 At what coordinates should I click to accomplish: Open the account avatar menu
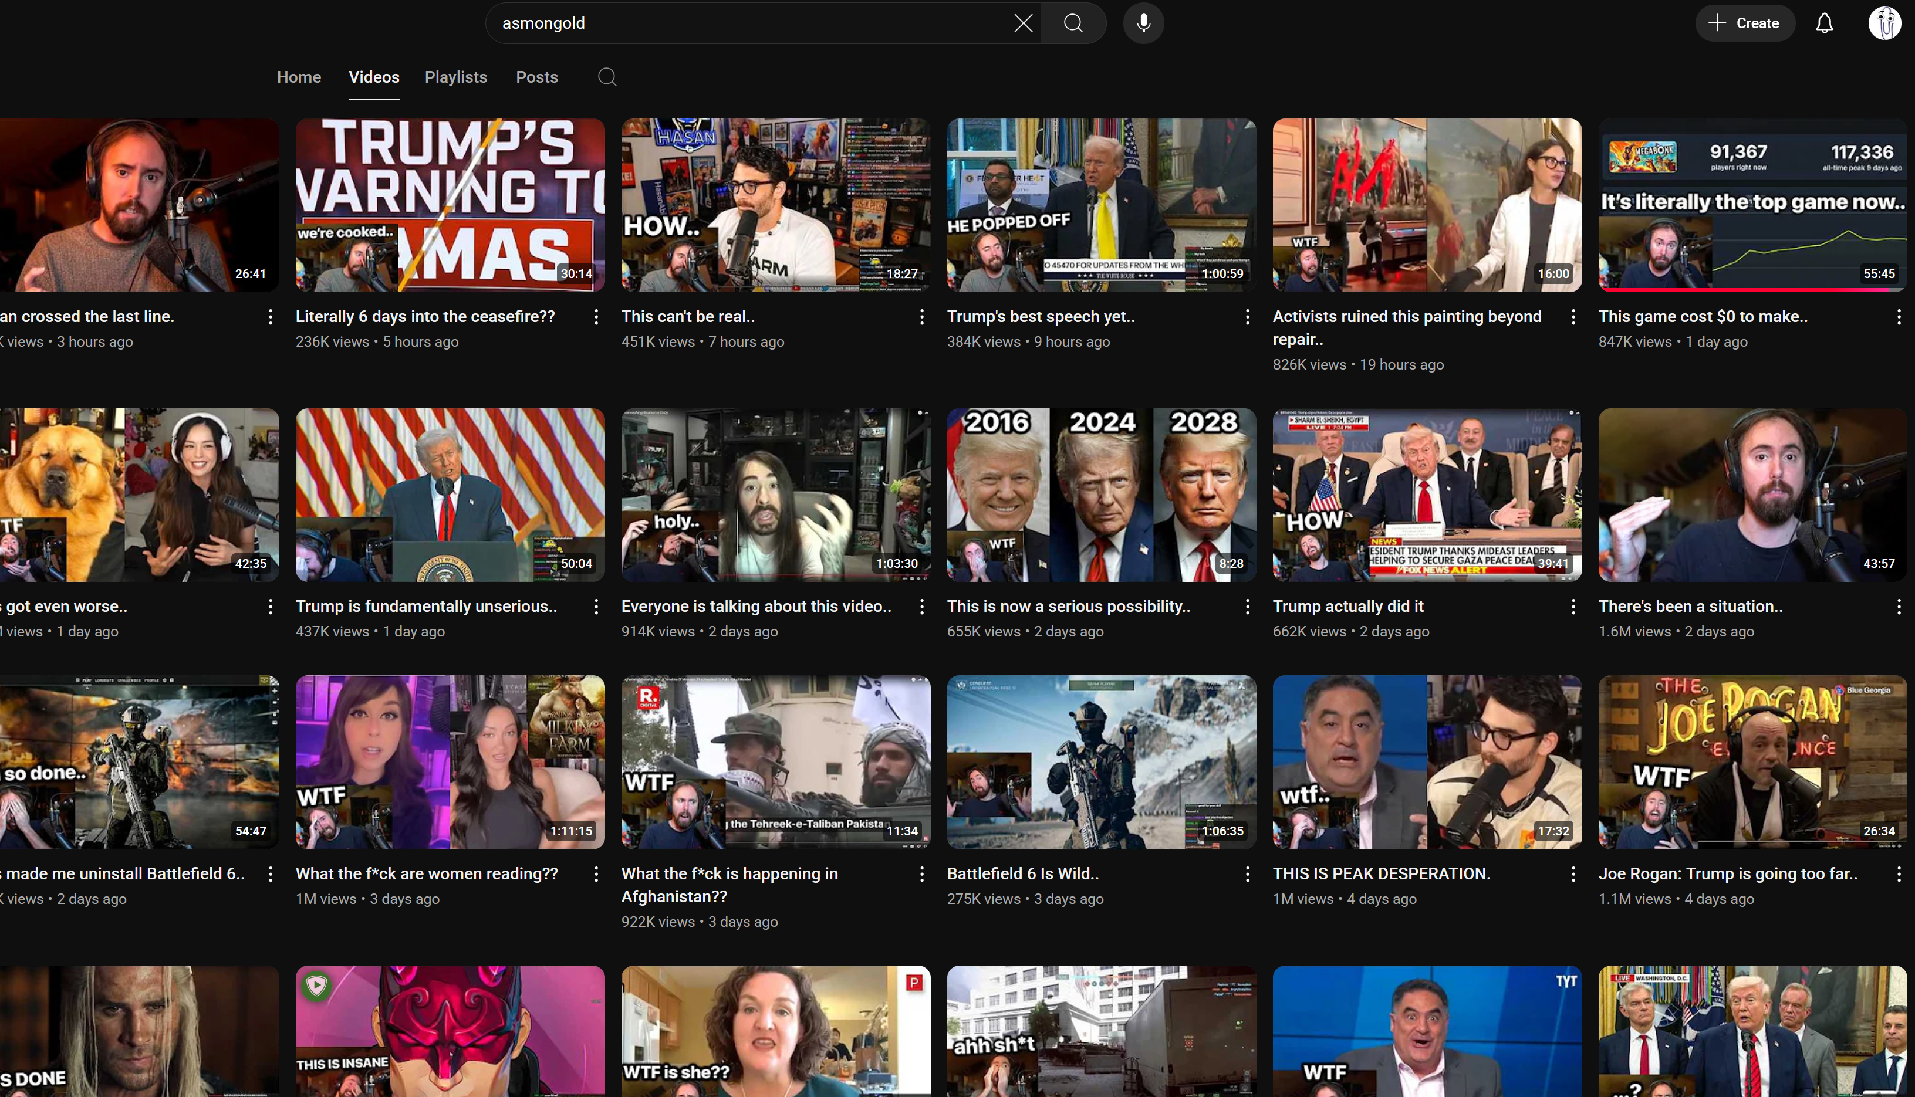tap(1884, 23)
